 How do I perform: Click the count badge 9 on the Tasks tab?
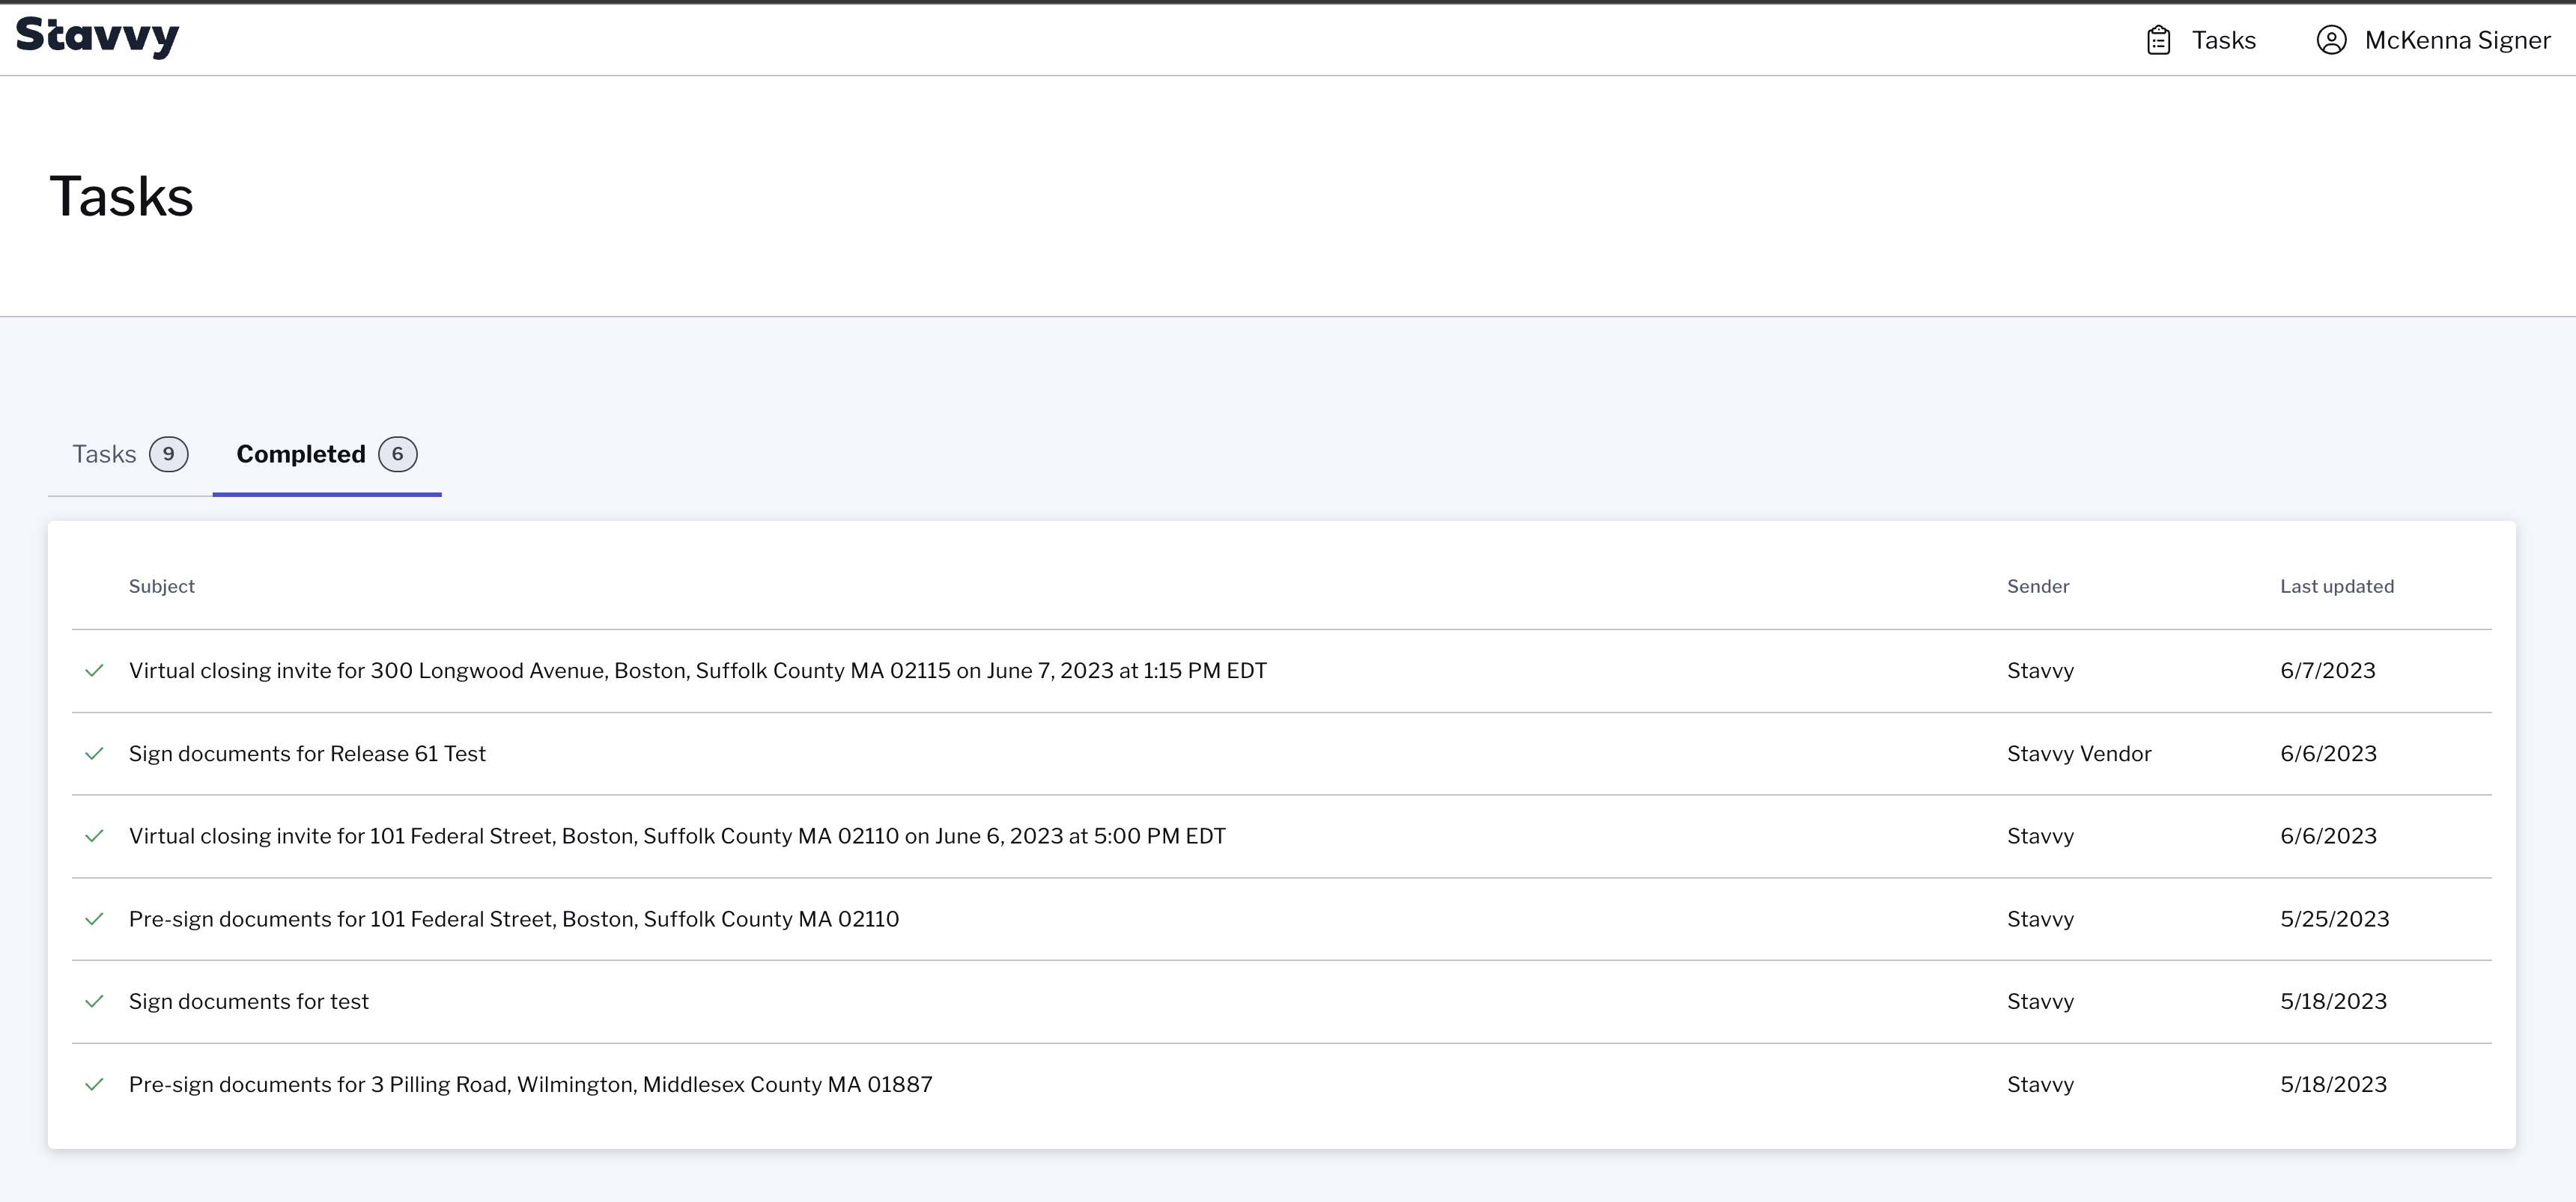(x=169, y=454)
